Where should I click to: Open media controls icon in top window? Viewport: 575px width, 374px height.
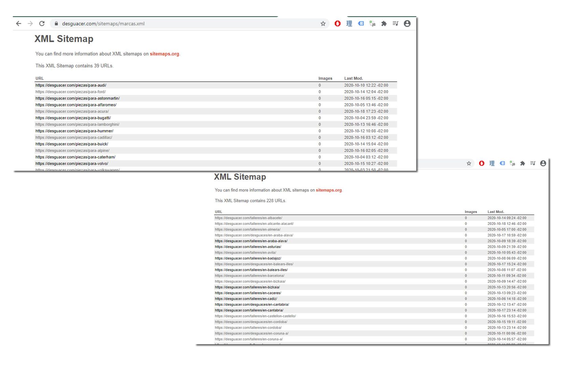[395, 24]
